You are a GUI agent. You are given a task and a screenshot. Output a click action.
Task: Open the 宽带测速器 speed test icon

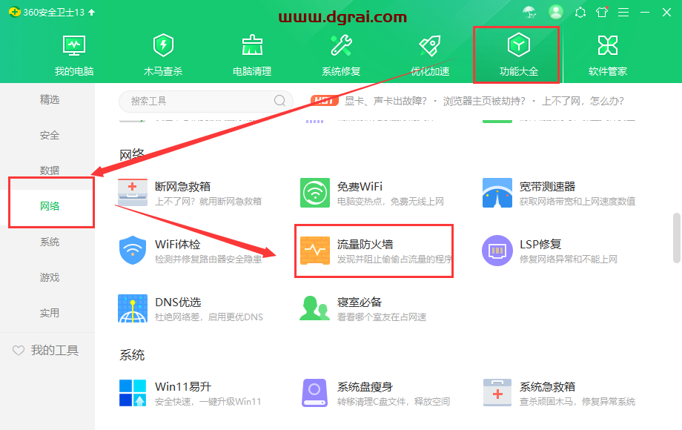497,192
